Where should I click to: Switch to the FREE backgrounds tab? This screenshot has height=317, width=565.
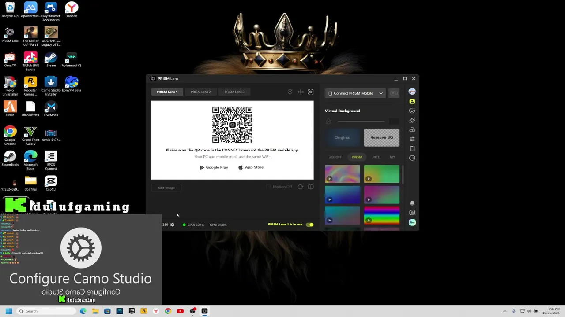point(376,157)
